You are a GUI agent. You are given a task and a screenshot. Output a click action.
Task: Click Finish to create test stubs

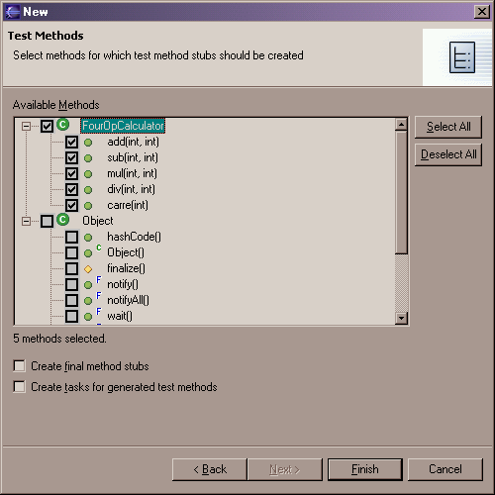[365, 469]
